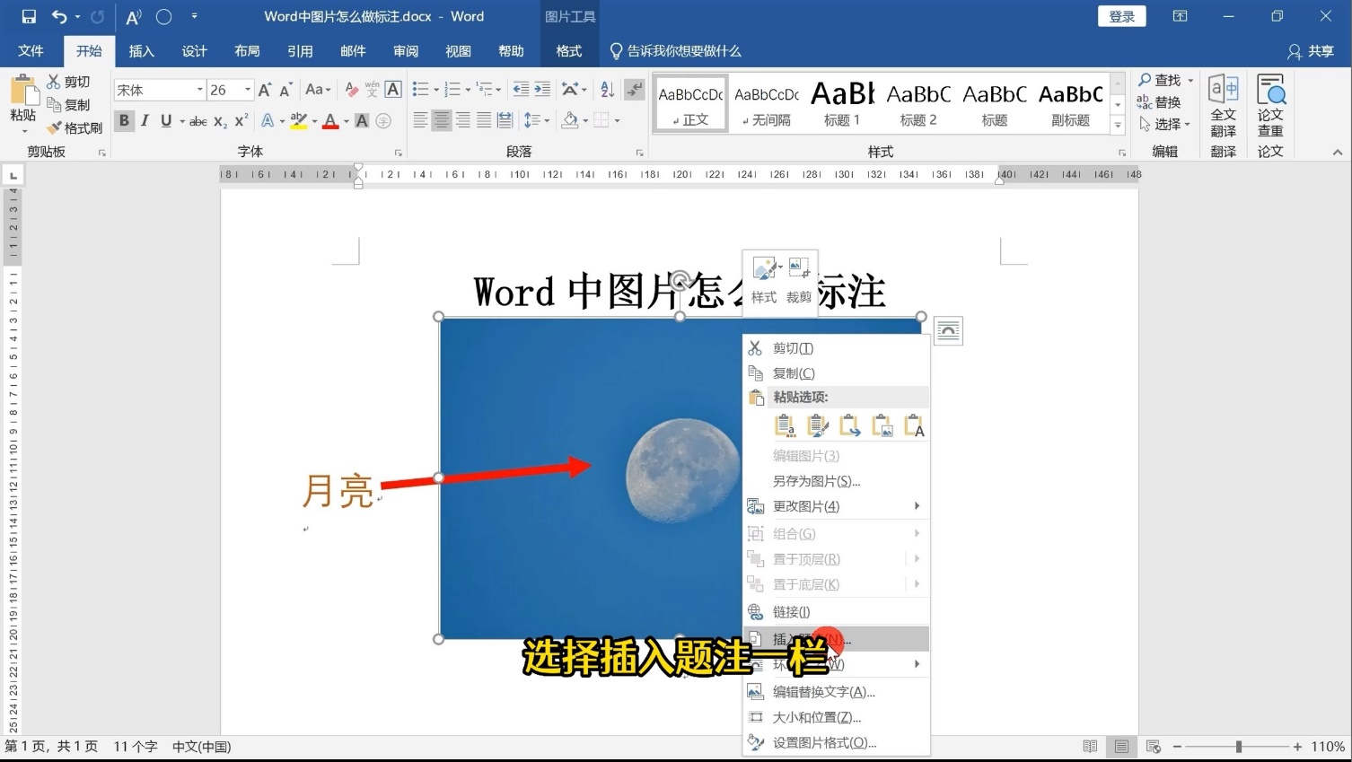Viewport: 1352px width, 762px height.
Task: Justify the paragraph text
Action: pyautogui.click(x=484, y=120)
